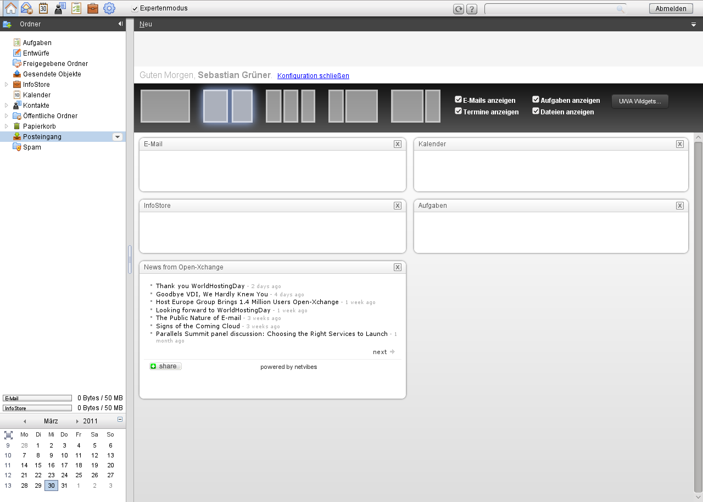The height and width of the screenshot is (502, 703).
Task: Disable the Expertenmodus checkbox
Action: 133,8
